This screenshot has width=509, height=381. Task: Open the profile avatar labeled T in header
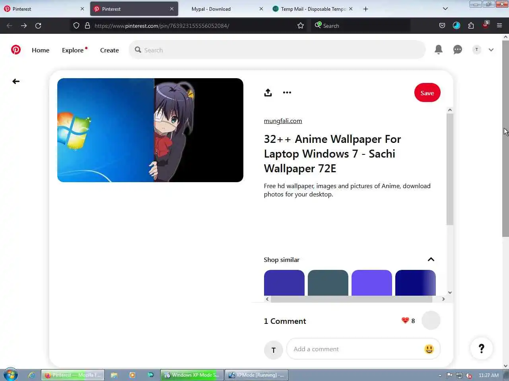pos(477,50)
